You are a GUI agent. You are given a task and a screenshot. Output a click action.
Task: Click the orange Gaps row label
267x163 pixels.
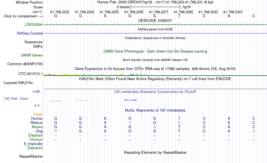click(x=38, y=114)
